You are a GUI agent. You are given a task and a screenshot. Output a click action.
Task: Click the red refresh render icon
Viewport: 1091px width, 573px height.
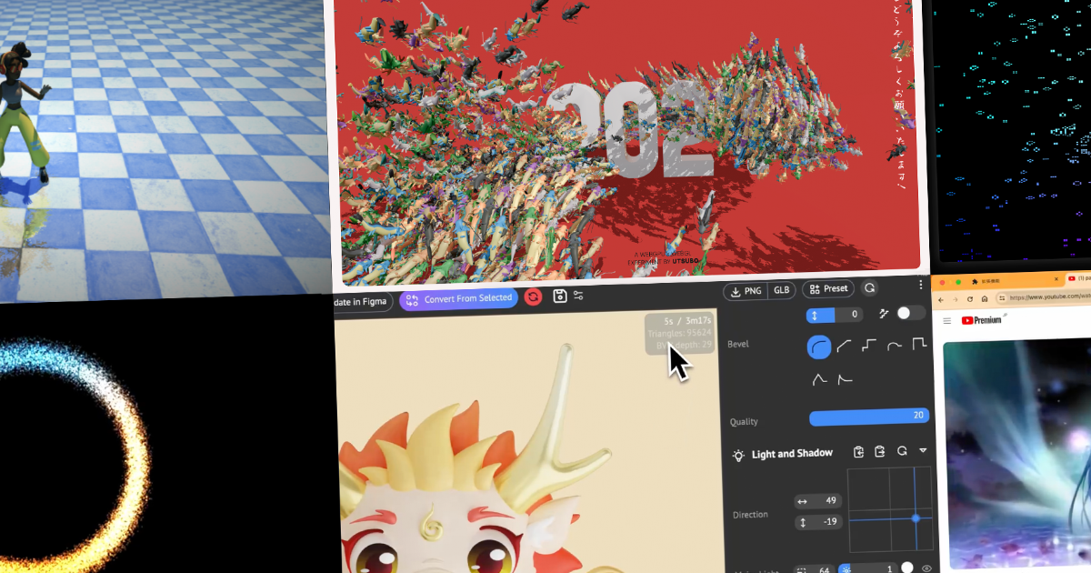533,297
